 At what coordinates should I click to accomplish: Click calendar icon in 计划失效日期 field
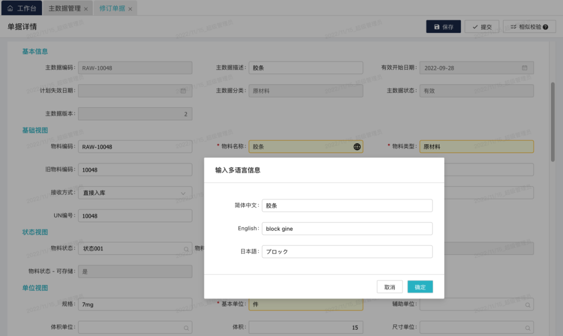point(183,91)
